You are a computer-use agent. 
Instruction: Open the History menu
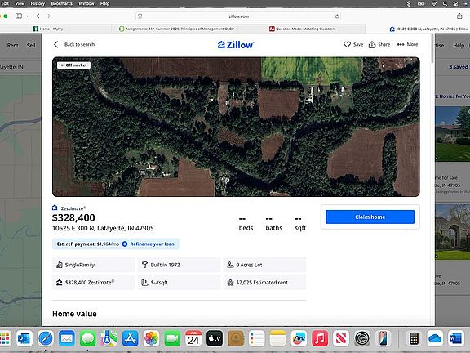(38, 3)
